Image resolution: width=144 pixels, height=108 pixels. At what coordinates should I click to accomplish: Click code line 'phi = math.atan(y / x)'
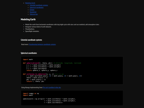36,80
